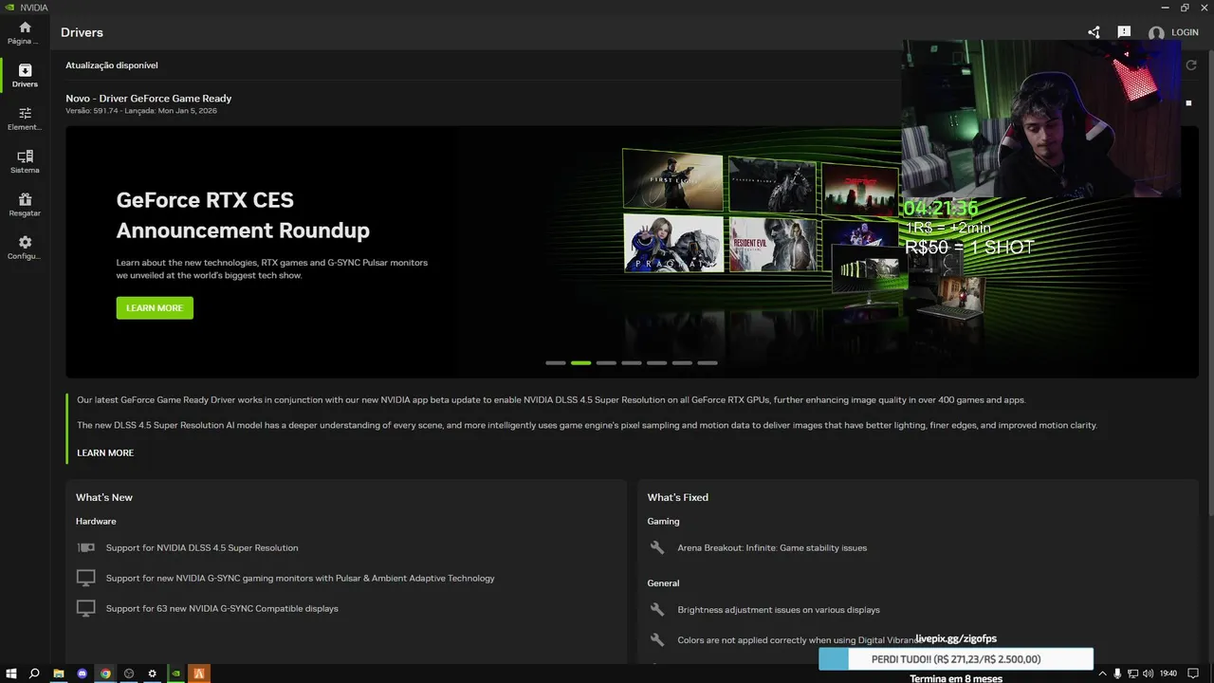
Task: Open network status tray icon
Action: click(x=1133, y=674)
